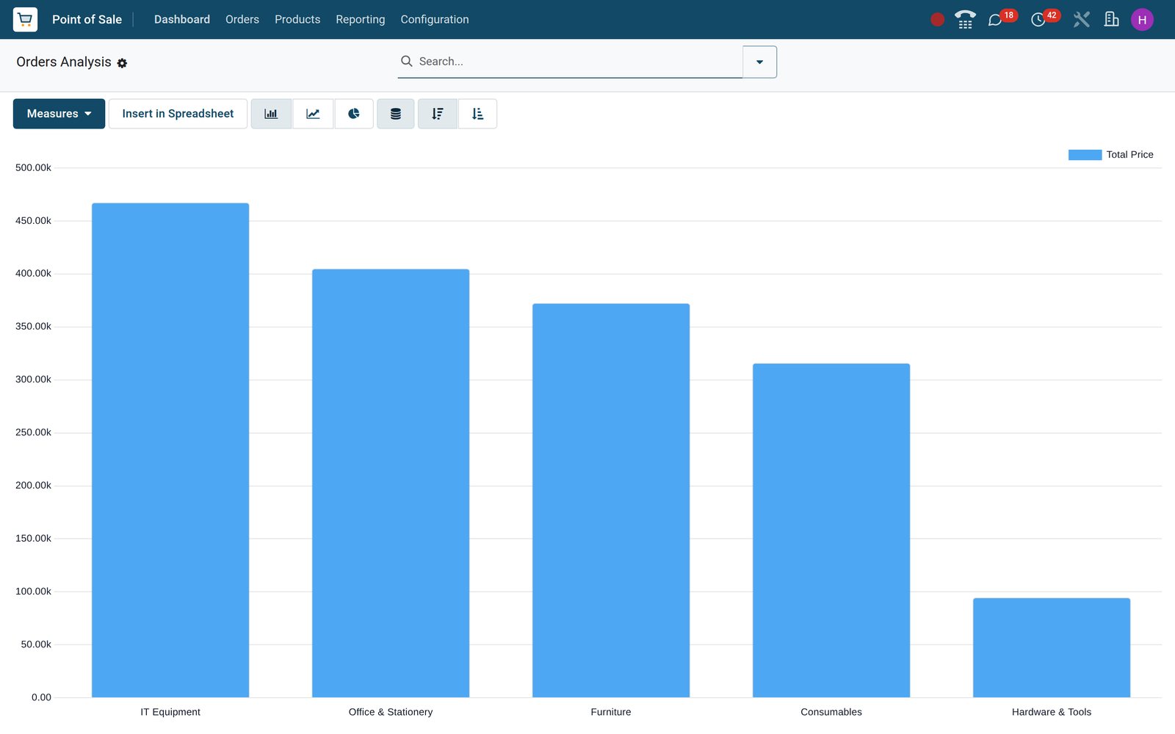Open the discuss messages icon with 18 badge
This screenshot has height=734, width=1175.
995,20
